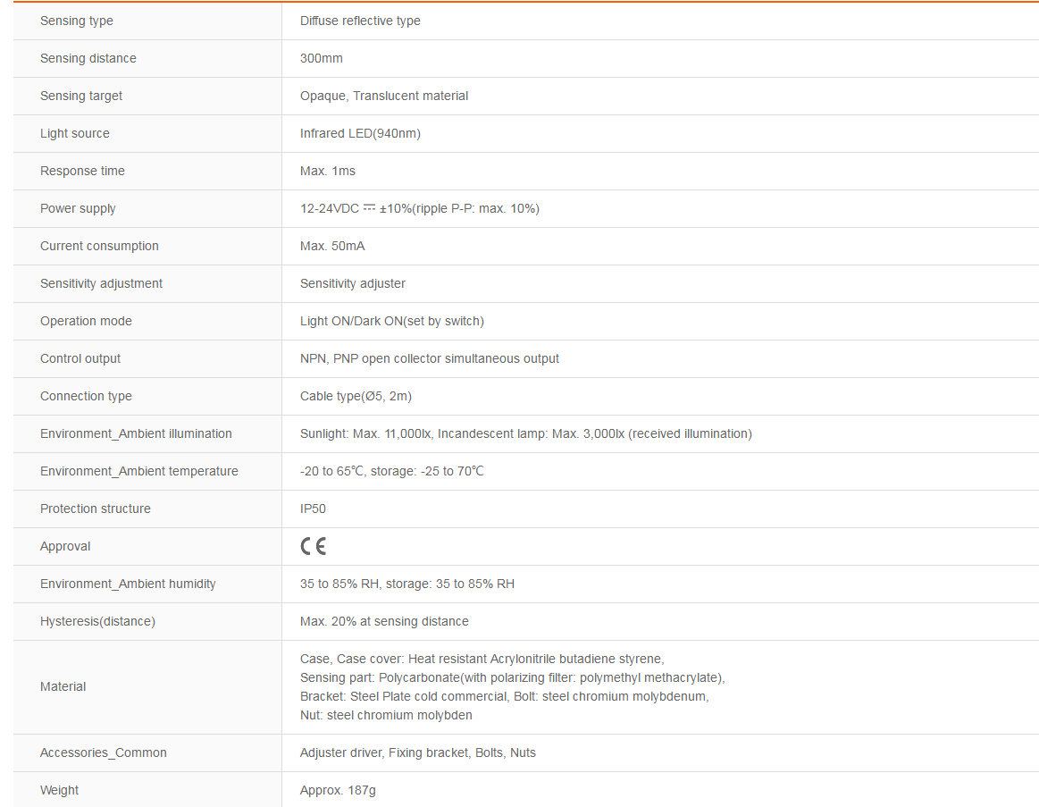The image size is (1039, 807).
Task: Click the ambient humidity 35 to 85% value
Action: (x=406, y=584)
